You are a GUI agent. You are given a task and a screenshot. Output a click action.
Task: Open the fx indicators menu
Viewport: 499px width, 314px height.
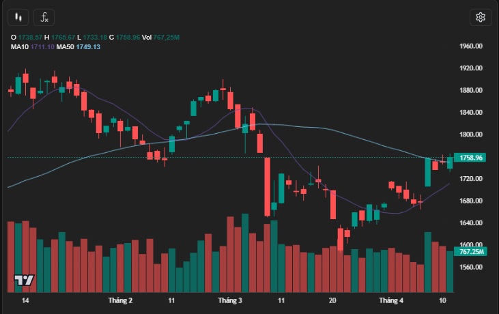click(44, 17)
